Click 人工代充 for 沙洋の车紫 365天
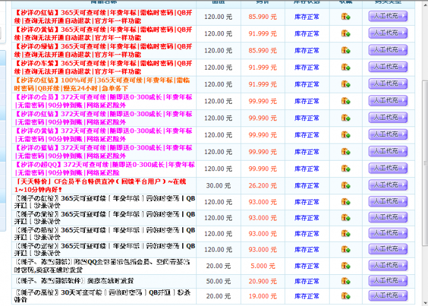The image size is (428, 306). (x=388, y=67)
